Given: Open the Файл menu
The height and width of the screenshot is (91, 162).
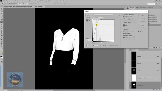Looking at the screenshot, I should (4, 1).
